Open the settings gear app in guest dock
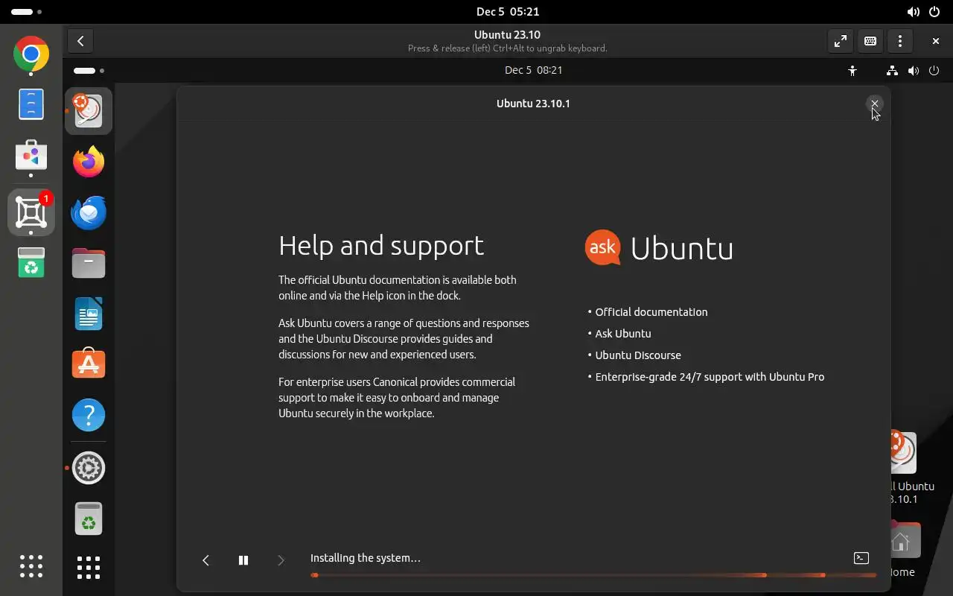 pos(89,468)
